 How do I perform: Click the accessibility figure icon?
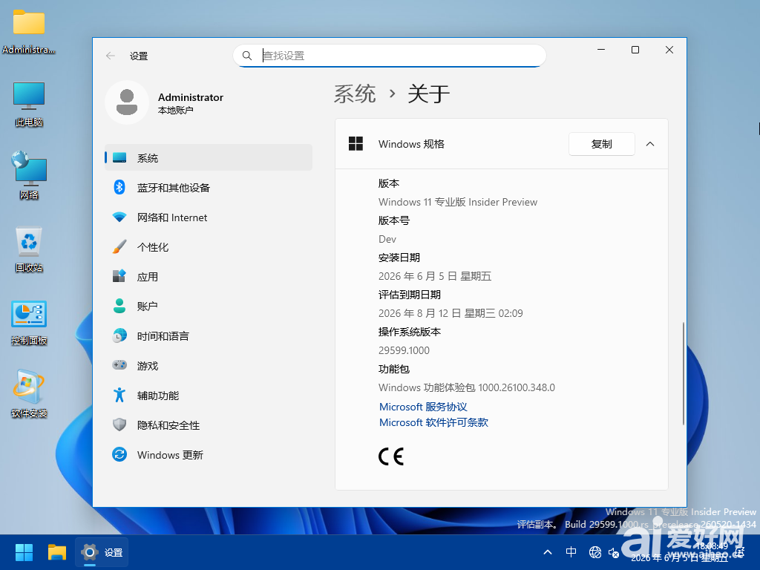pyautogui.click(x=119, y=395)
